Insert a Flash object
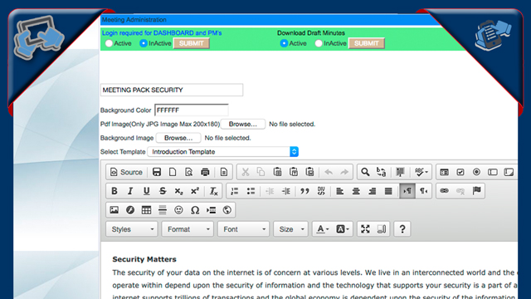 (130, 210)
